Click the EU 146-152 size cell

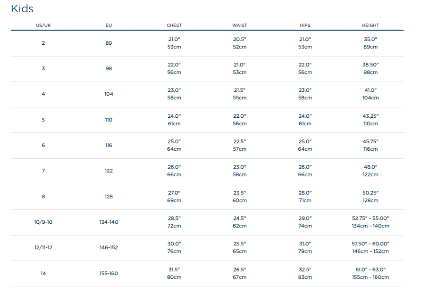[x=109, y=247]
